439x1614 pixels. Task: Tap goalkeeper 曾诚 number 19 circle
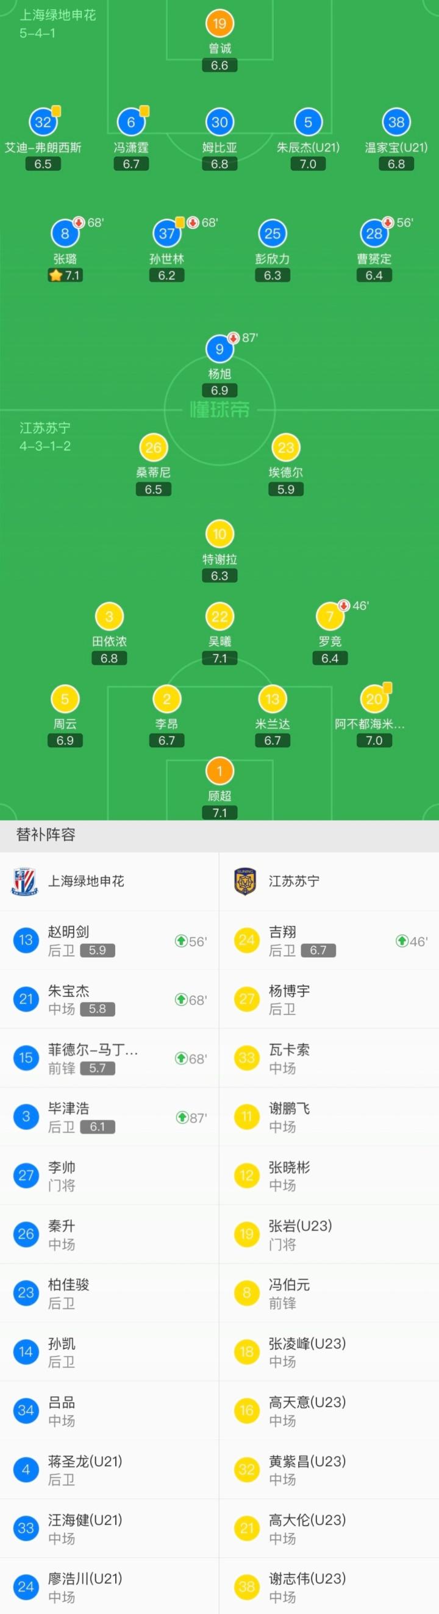pyautogui.click(x=219, y=24)
